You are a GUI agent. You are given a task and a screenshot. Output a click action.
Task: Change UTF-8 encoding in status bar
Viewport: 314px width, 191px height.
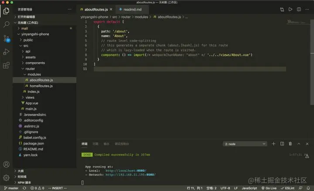[225, 188]
